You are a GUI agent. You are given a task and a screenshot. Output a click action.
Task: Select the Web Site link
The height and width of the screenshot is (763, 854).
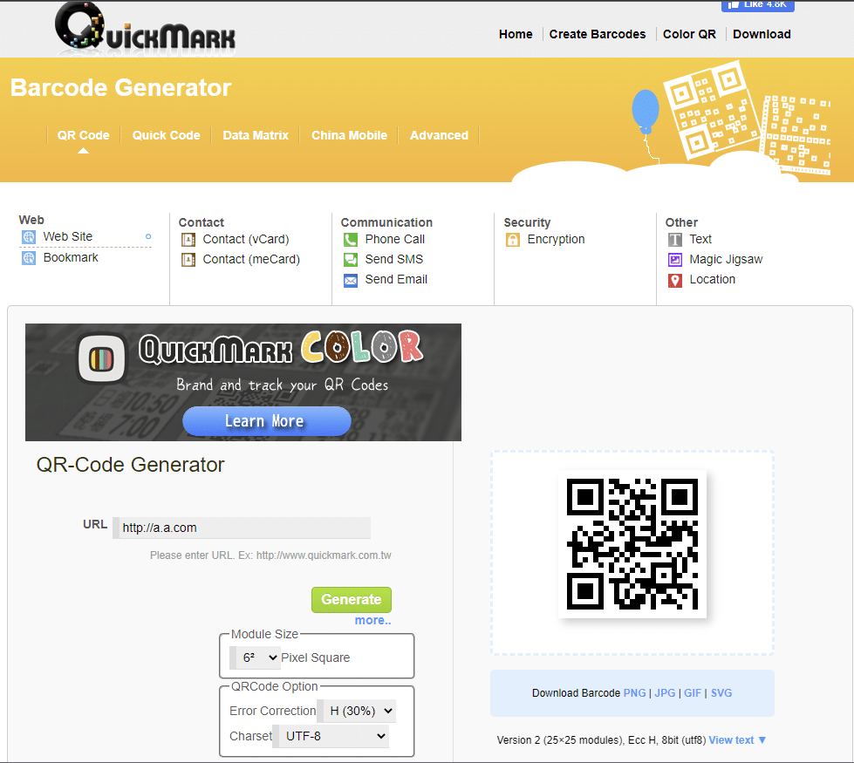[x=67, y=237]
